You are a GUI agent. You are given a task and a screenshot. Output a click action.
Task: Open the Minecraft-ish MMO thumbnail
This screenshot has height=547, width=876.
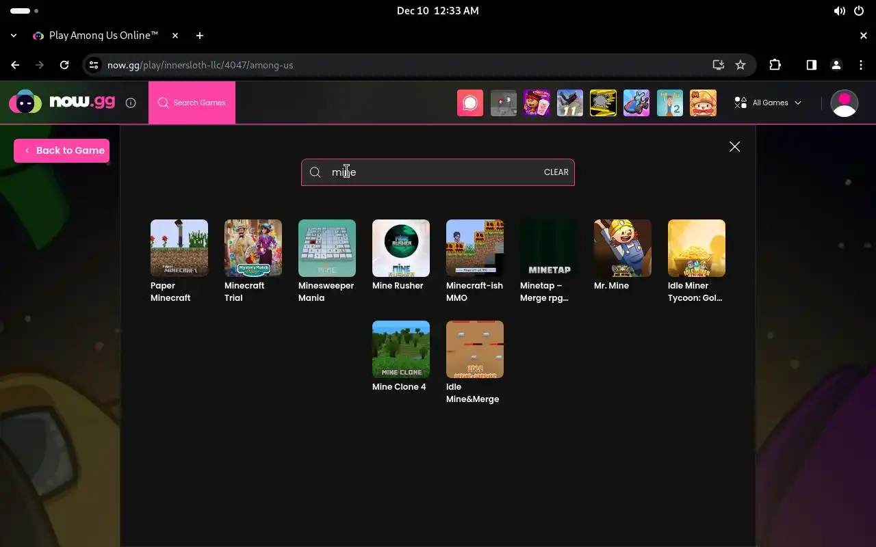(475, 248)
